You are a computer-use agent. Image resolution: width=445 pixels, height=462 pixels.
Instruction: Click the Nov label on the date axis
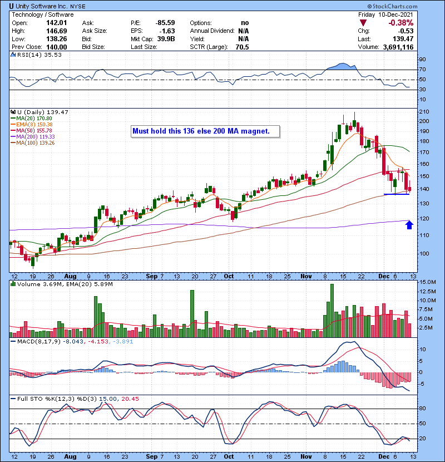(x=305, y=276)
